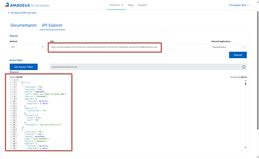Click the back arrow to API overview
Image resolution: width=259 pixels, height=159 pixels.
[x=9, y=13]
